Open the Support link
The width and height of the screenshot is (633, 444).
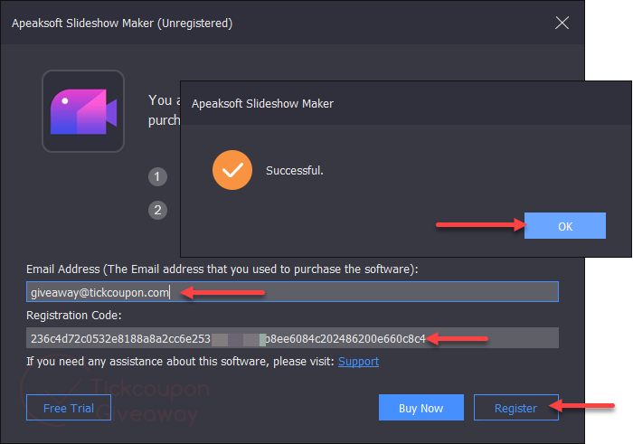[x=358, y=361]
